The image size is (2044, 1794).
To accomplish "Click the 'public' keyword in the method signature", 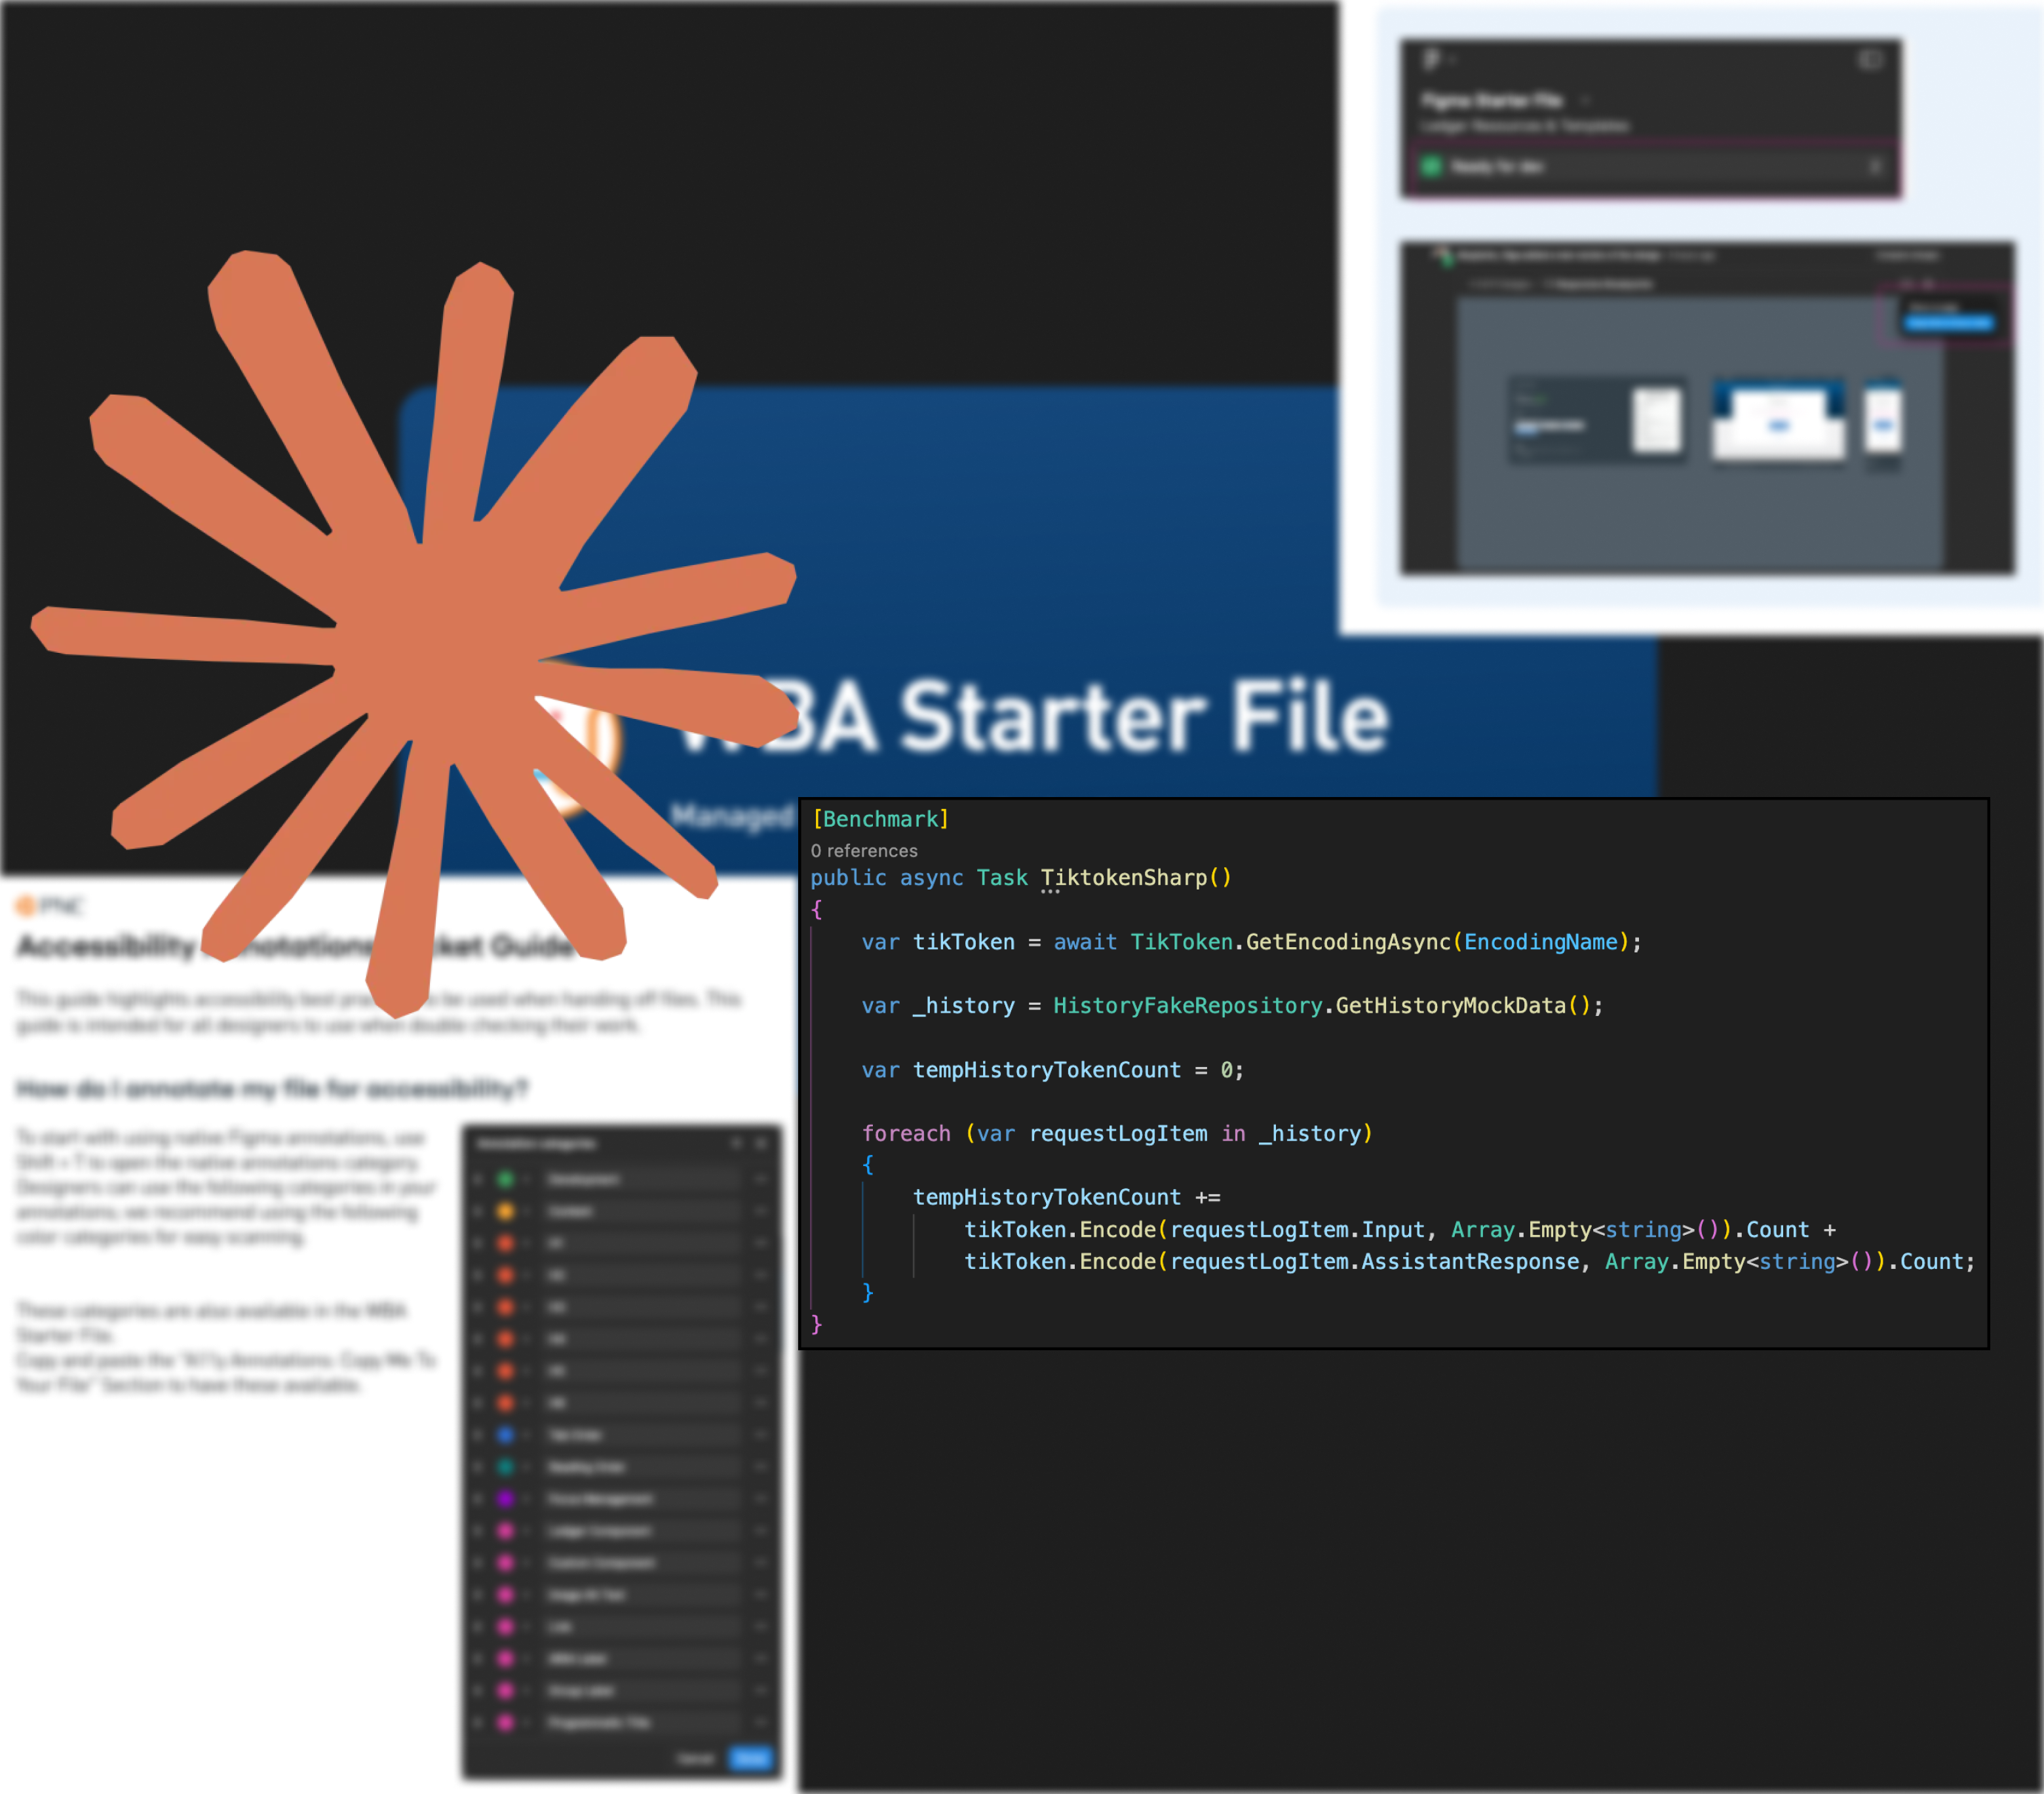I will pyautogui.click(x=848, y=877).
